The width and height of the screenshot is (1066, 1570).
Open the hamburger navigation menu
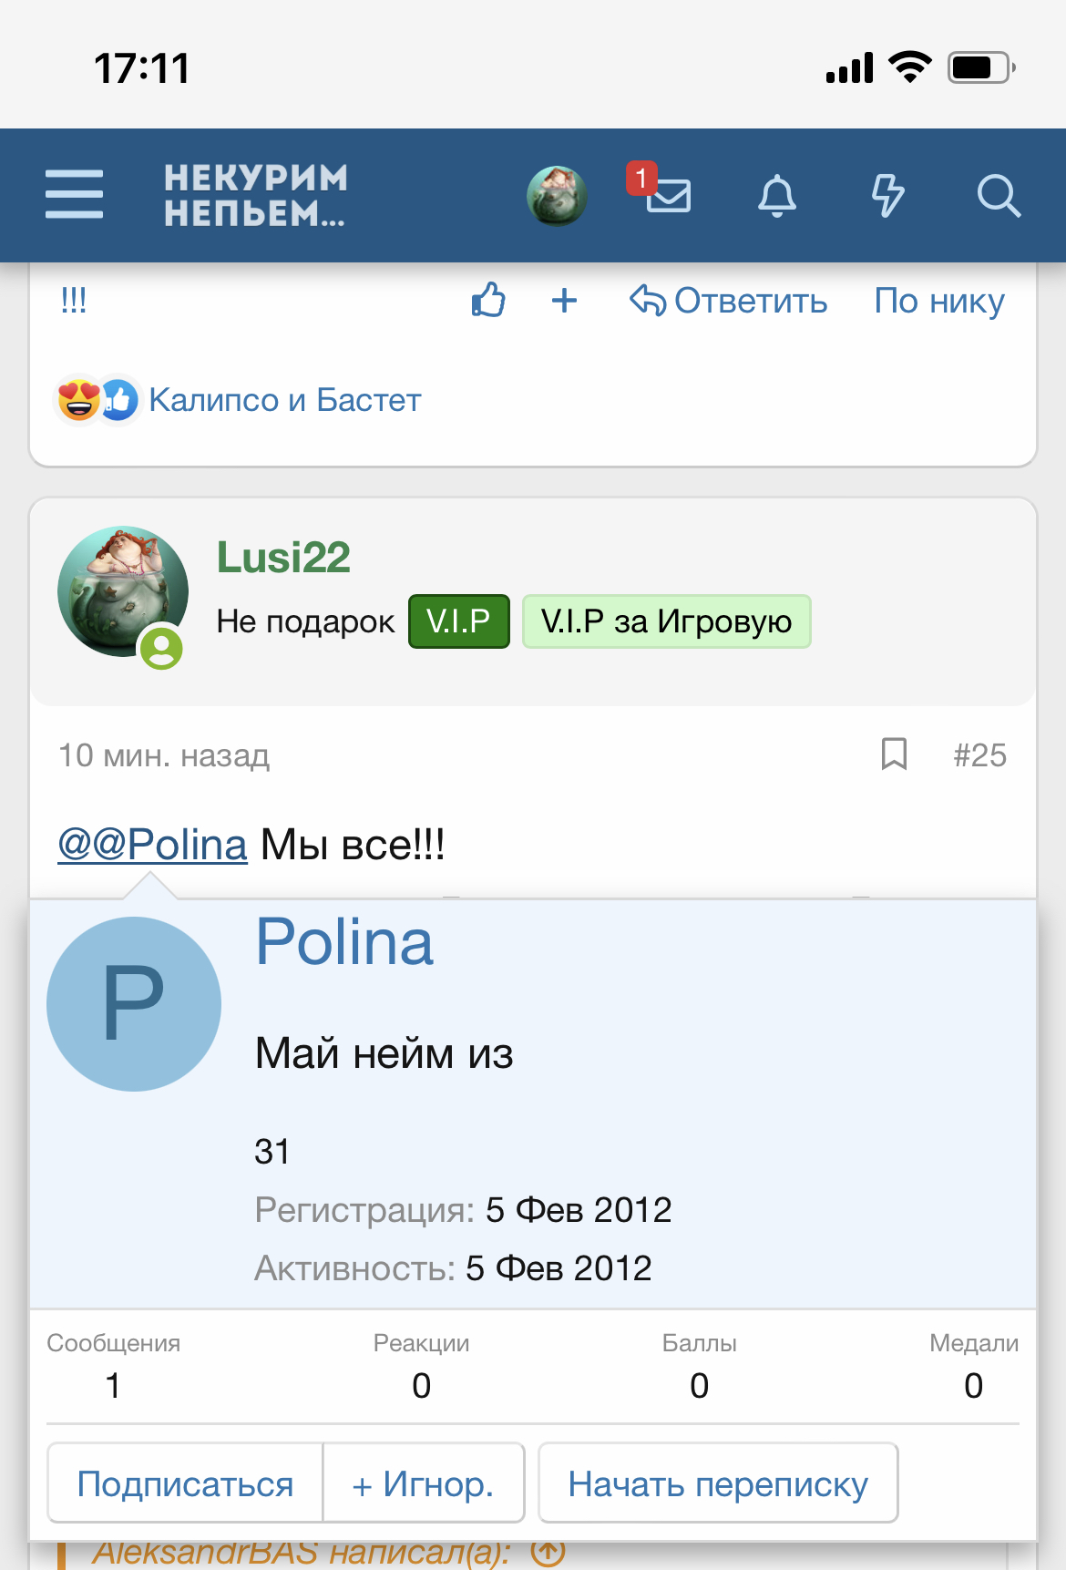pyautogui.click(x=75, y=194)
